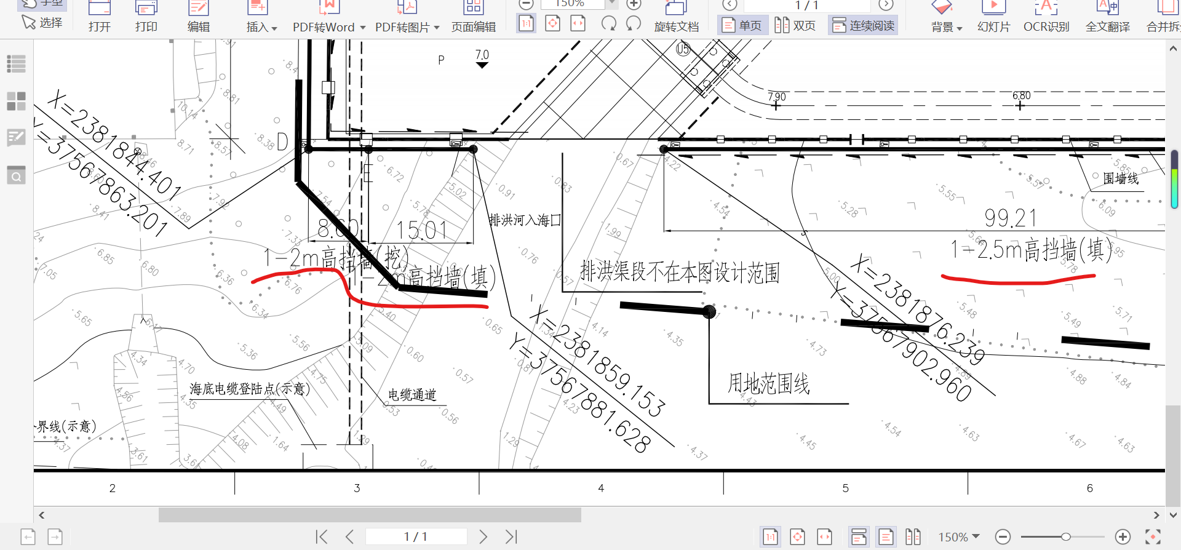Open the top toolbar zoom percentage dropdown
Viewport: 1181px width, 550px height.
(611, 4)
